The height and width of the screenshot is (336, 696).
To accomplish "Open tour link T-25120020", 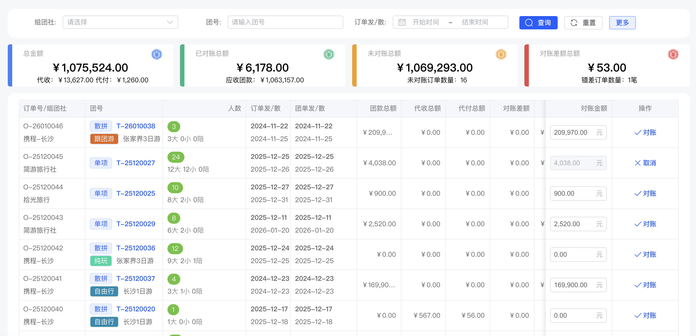I will click(136, 309).
